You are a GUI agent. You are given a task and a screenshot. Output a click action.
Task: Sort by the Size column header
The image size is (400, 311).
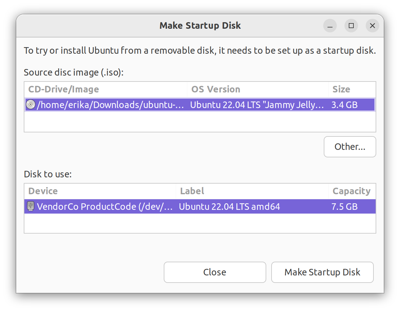point(341,89)
